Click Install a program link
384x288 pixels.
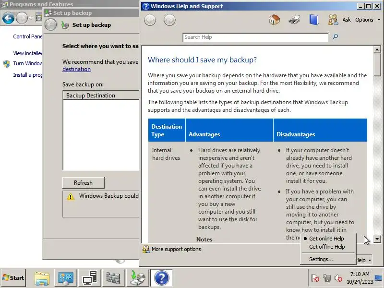28,75
